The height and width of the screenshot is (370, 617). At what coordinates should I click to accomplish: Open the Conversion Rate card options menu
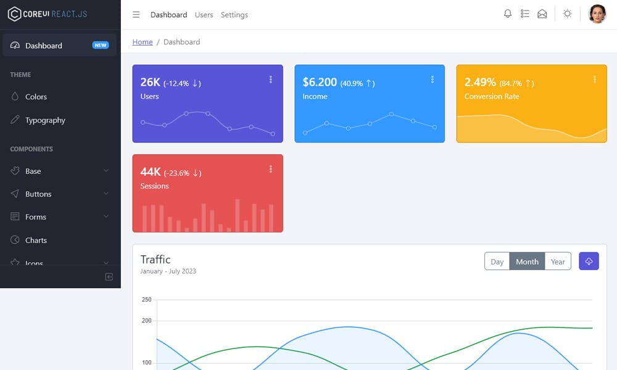595,80
